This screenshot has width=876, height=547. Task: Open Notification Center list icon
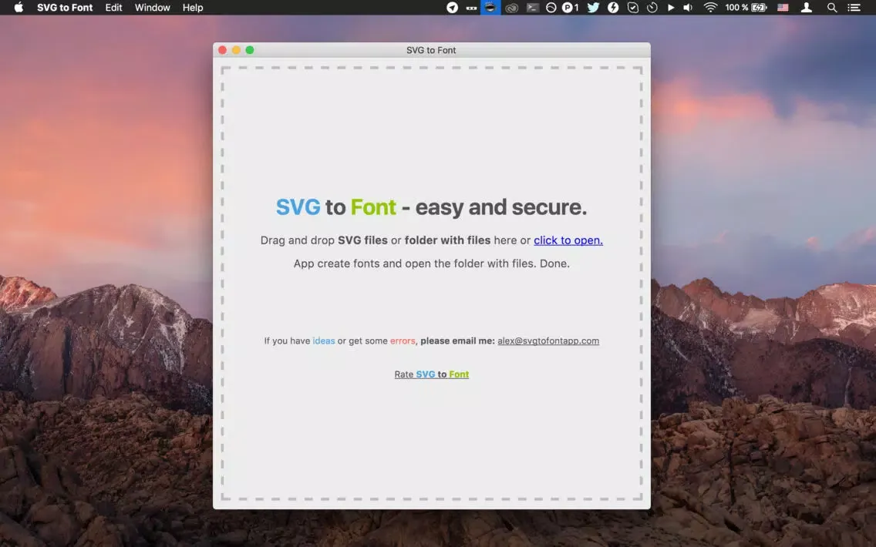[854, 7]
